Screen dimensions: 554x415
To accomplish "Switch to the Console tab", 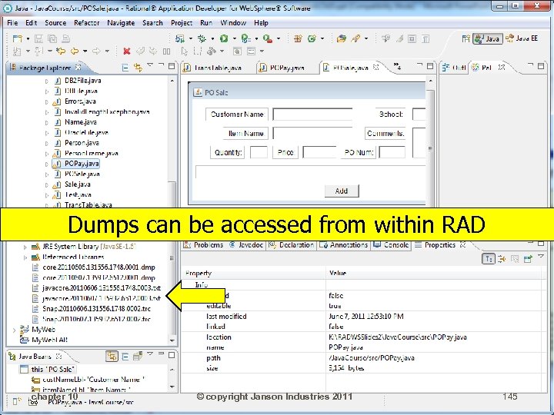I will 391,245.
